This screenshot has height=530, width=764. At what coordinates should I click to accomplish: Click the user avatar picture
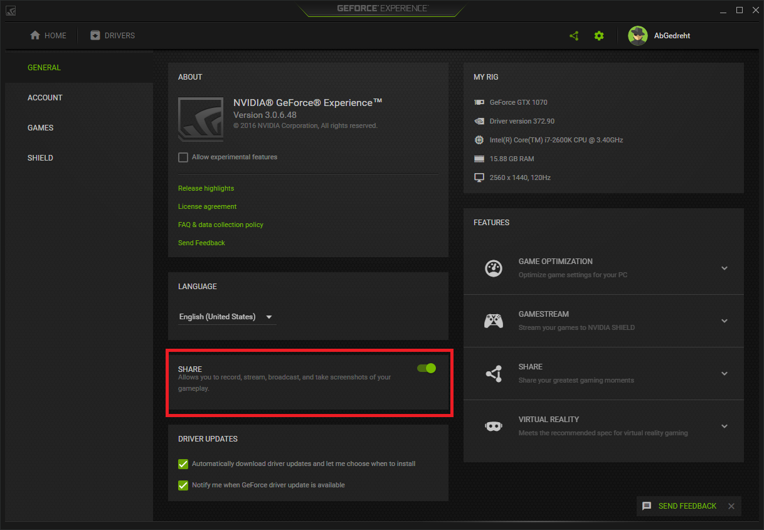tap(638, 36)
